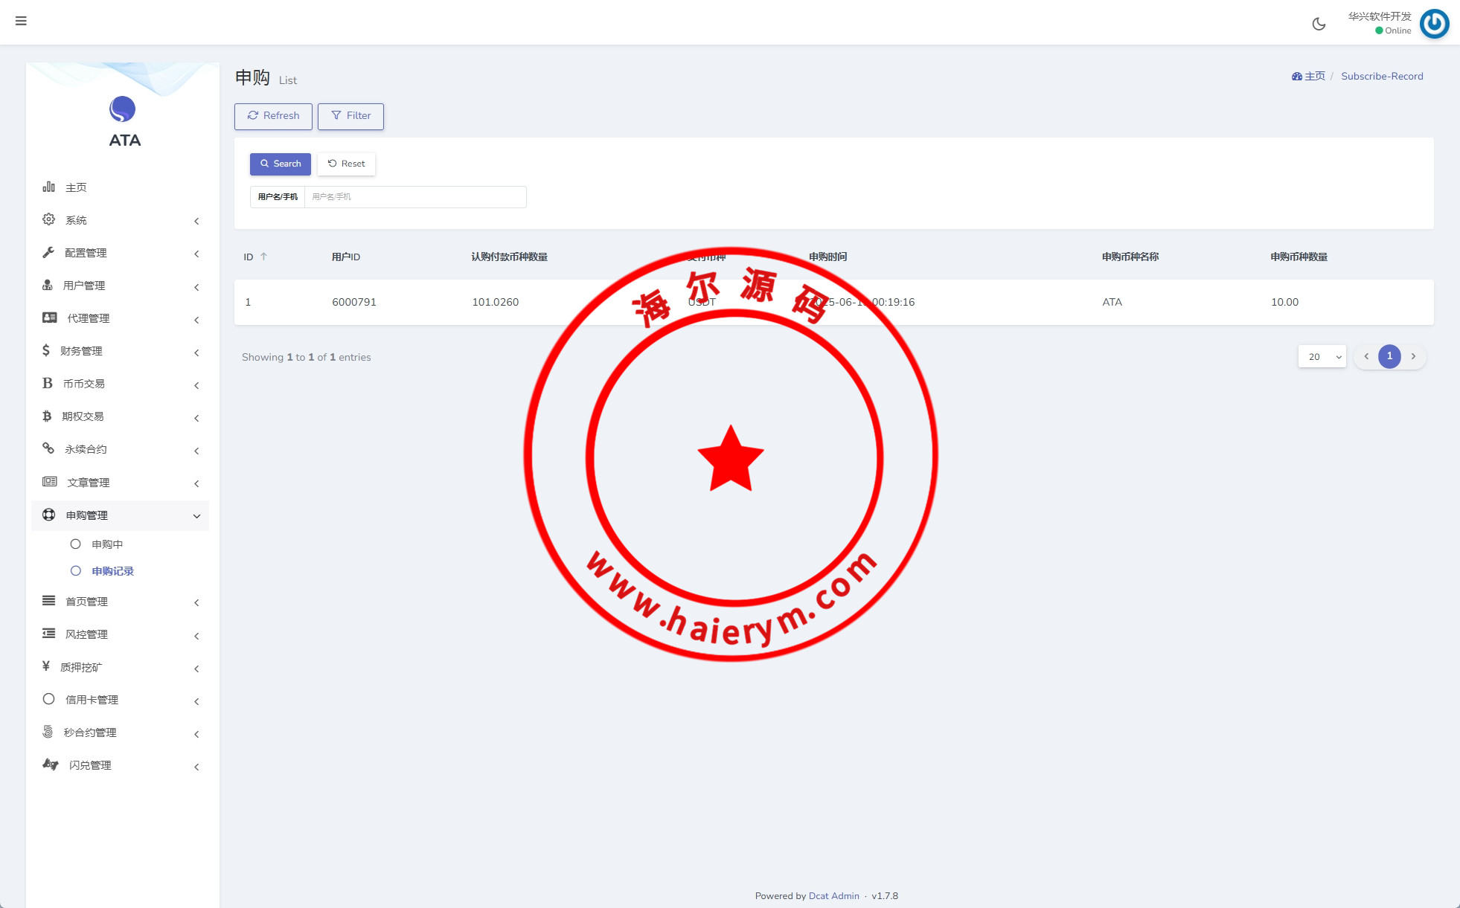Expand the 用户管理 chevron
The image size is (1460, 908).
pos(196,287)
